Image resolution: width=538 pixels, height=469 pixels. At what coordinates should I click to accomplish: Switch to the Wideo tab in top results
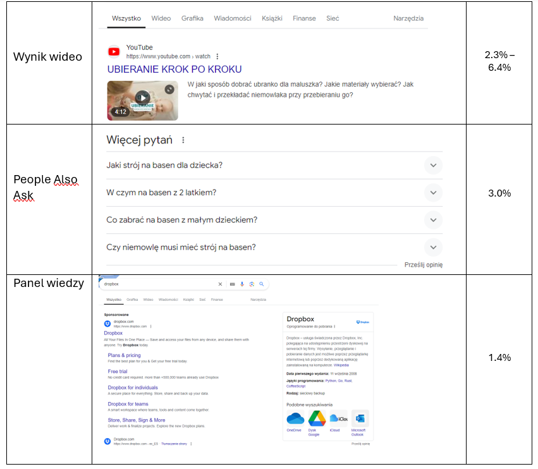tap(161, 18)
